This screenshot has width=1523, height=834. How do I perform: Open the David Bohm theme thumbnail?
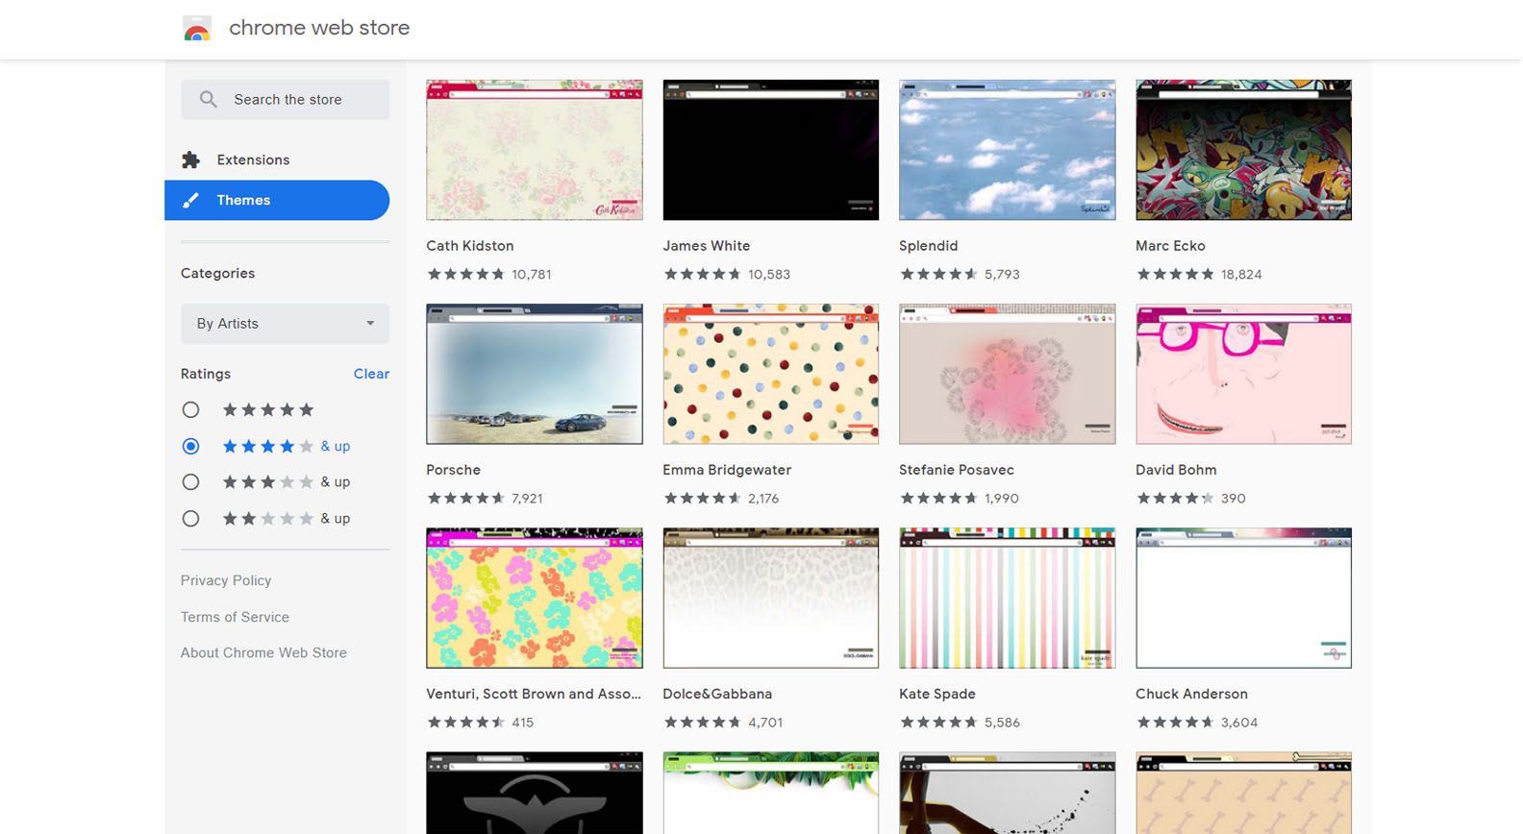coord(1244,374)
